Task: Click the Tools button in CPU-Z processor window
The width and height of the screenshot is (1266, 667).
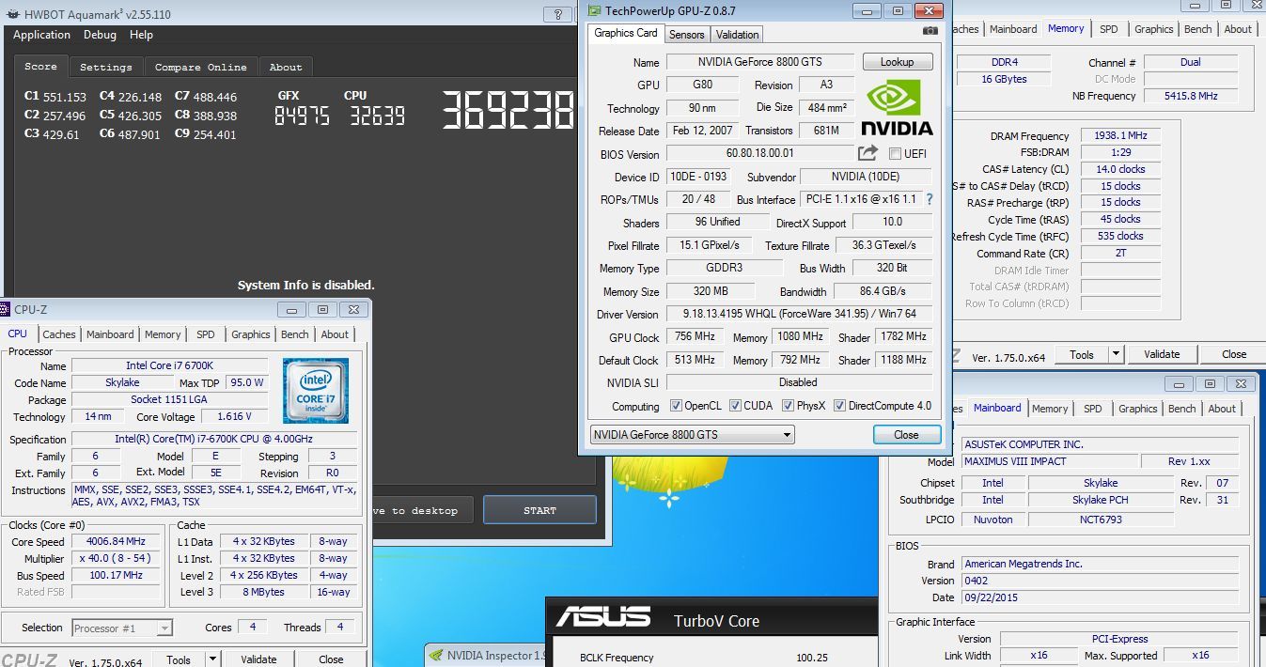Action: (x=179, y=659)
